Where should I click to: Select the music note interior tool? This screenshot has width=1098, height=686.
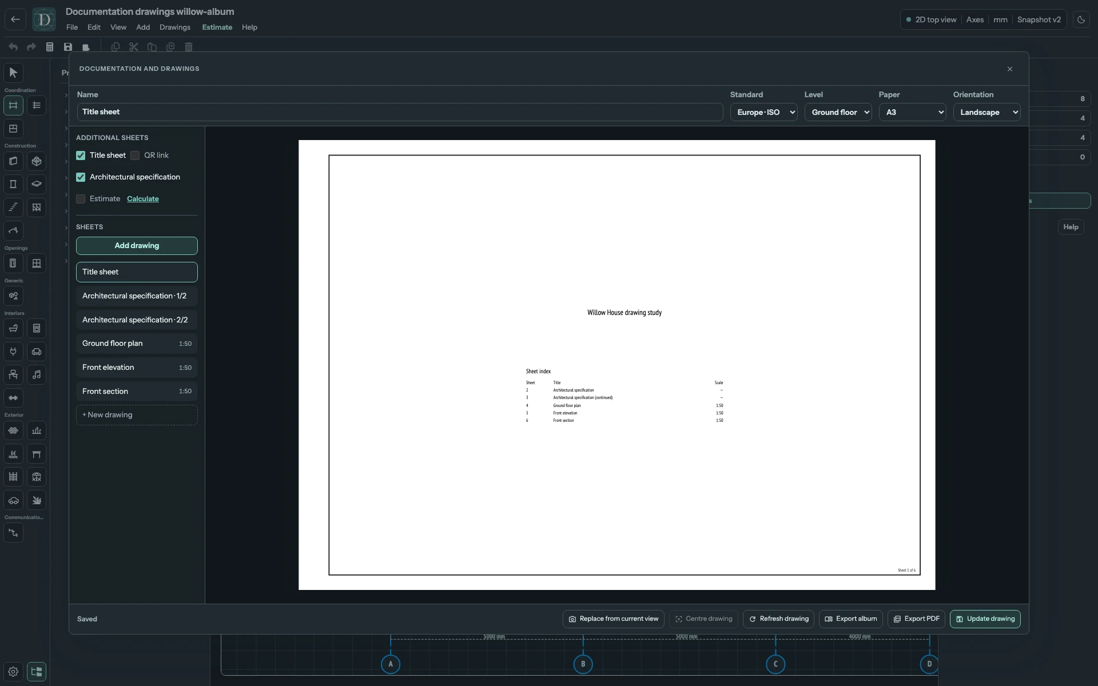click(37, 374)
